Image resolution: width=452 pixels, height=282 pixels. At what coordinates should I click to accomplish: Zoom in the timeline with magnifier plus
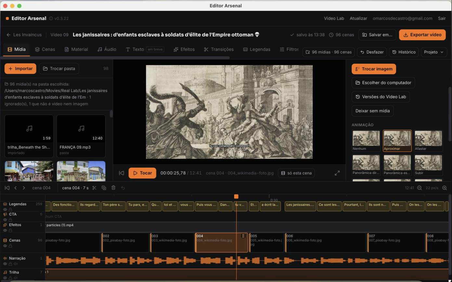click(x=445, y=188)
